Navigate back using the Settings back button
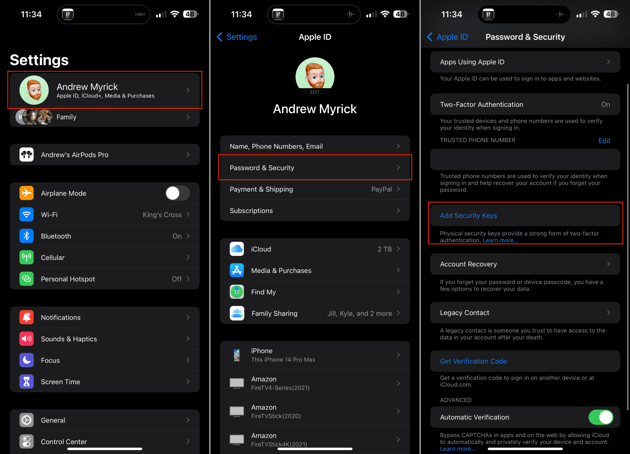This screenshot has height=454, width=630. coord(236,37)
